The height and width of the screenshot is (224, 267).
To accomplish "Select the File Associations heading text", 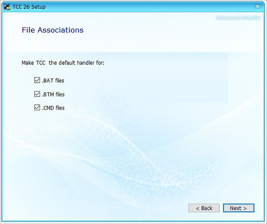I will coord(53,30).
